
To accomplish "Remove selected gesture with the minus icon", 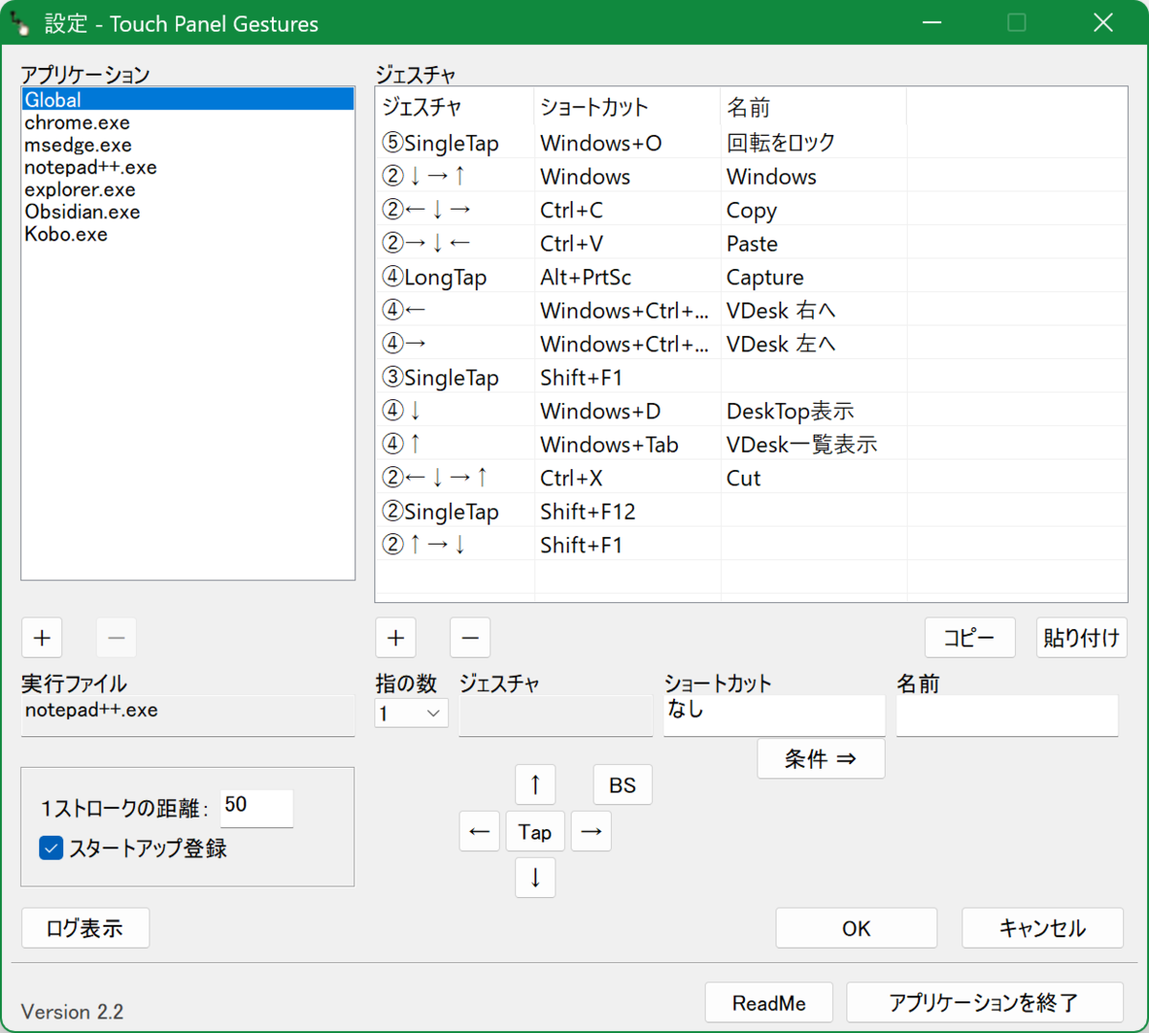I will point(469,637).
